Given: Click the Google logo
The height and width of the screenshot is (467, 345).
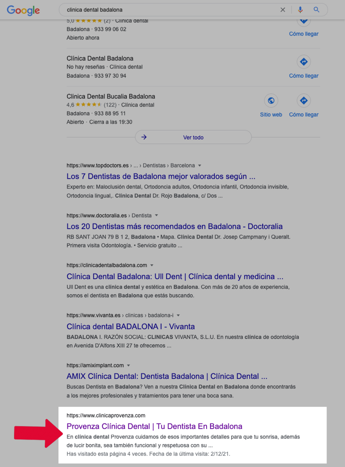Looking at the screenshot, I should coord(23,10).
